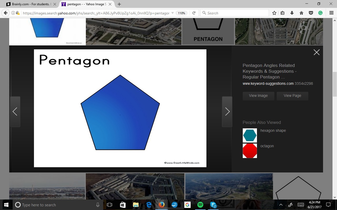The width and height of the screenshot is (337, 210).
Task: Open the Firefox Downloads arrow icon
Action: click(x=292, y=13)
